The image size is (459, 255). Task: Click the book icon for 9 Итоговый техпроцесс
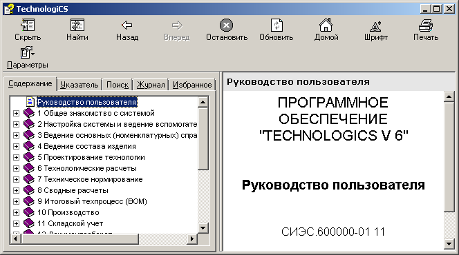[x=29, y=201]
